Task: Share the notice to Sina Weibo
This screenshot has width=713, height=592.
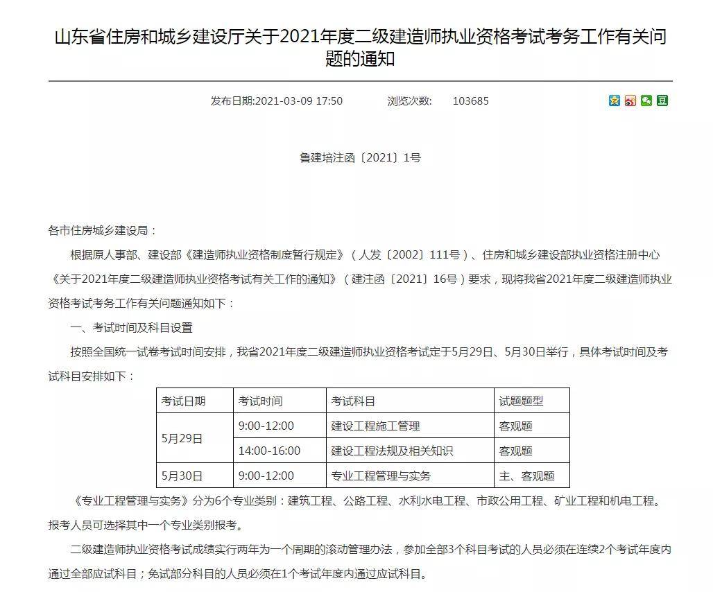Action: click(x=630, y=101)
